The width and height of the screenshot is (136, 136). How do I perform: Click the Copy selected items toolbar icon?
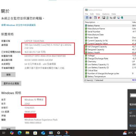point(111,18)
